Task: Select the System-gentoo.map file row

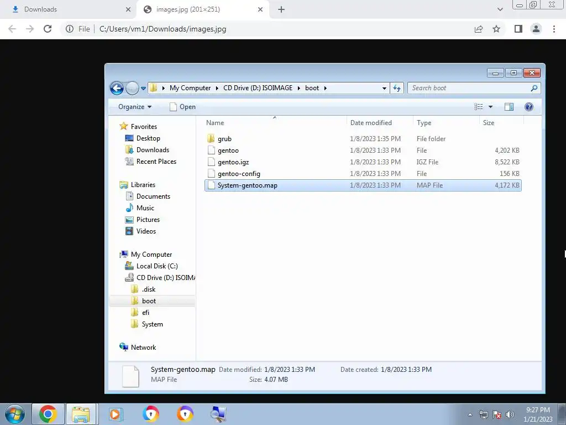Action: coord(363,185)
